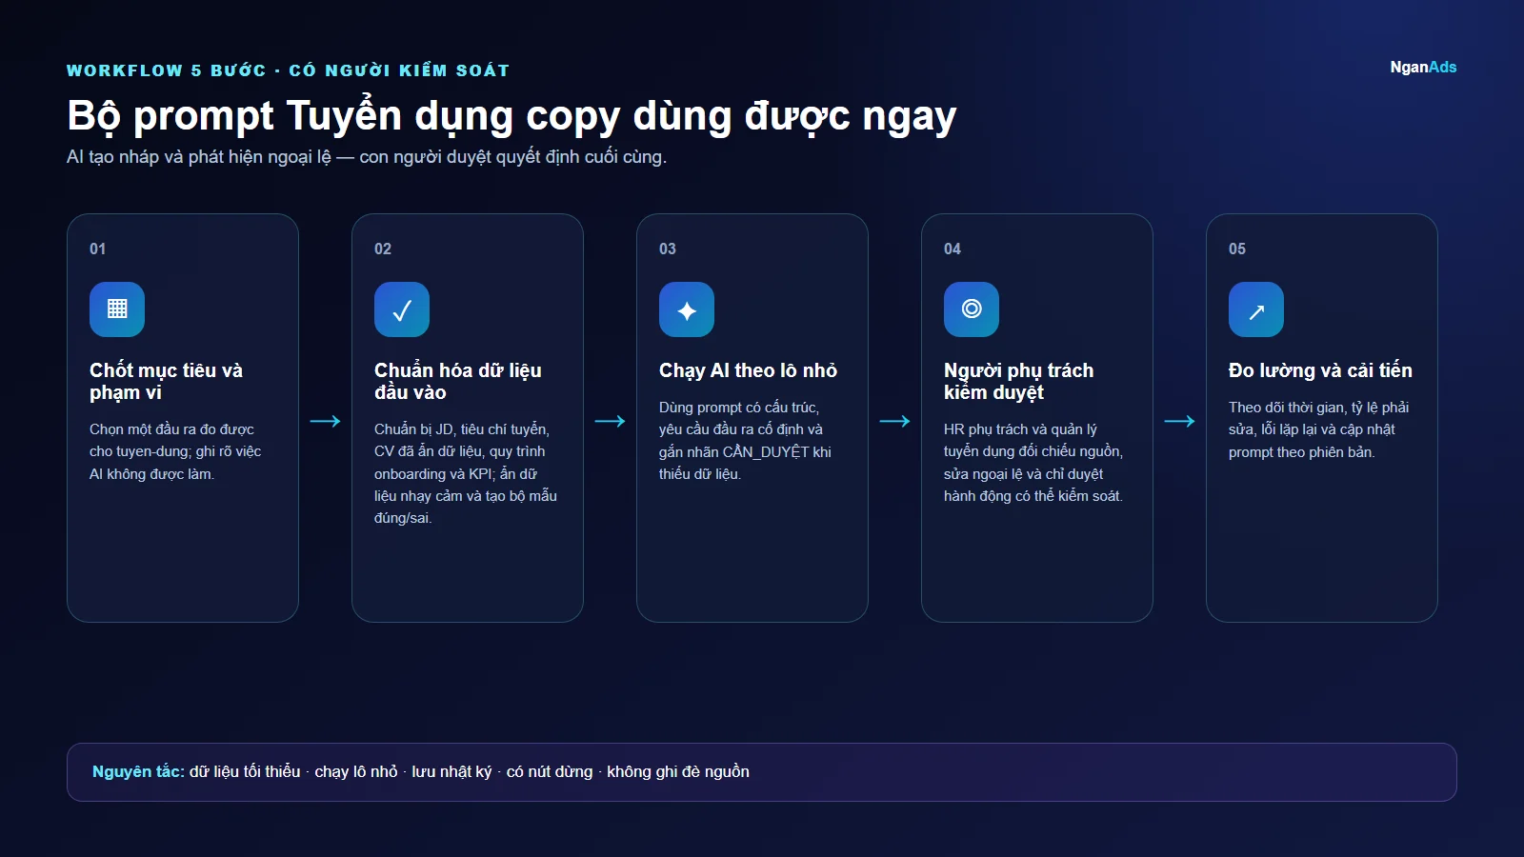Click 'chạy lô nhỏ' in the footer bar

(356, 771)
